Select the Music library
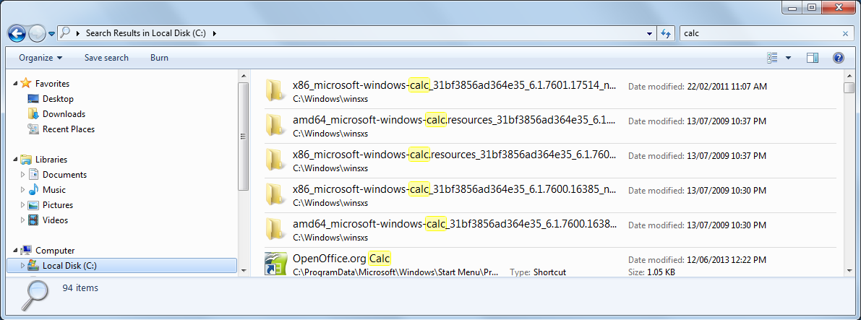This screenshot has height=320, width=861. [x=53, y=190]
